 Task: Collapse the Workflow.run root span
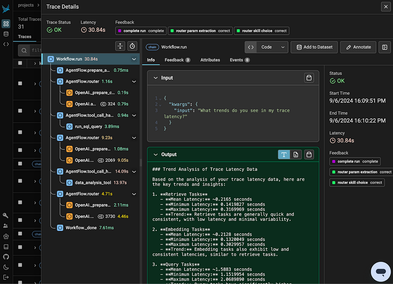pyautogui.click(x=134, y=59)
